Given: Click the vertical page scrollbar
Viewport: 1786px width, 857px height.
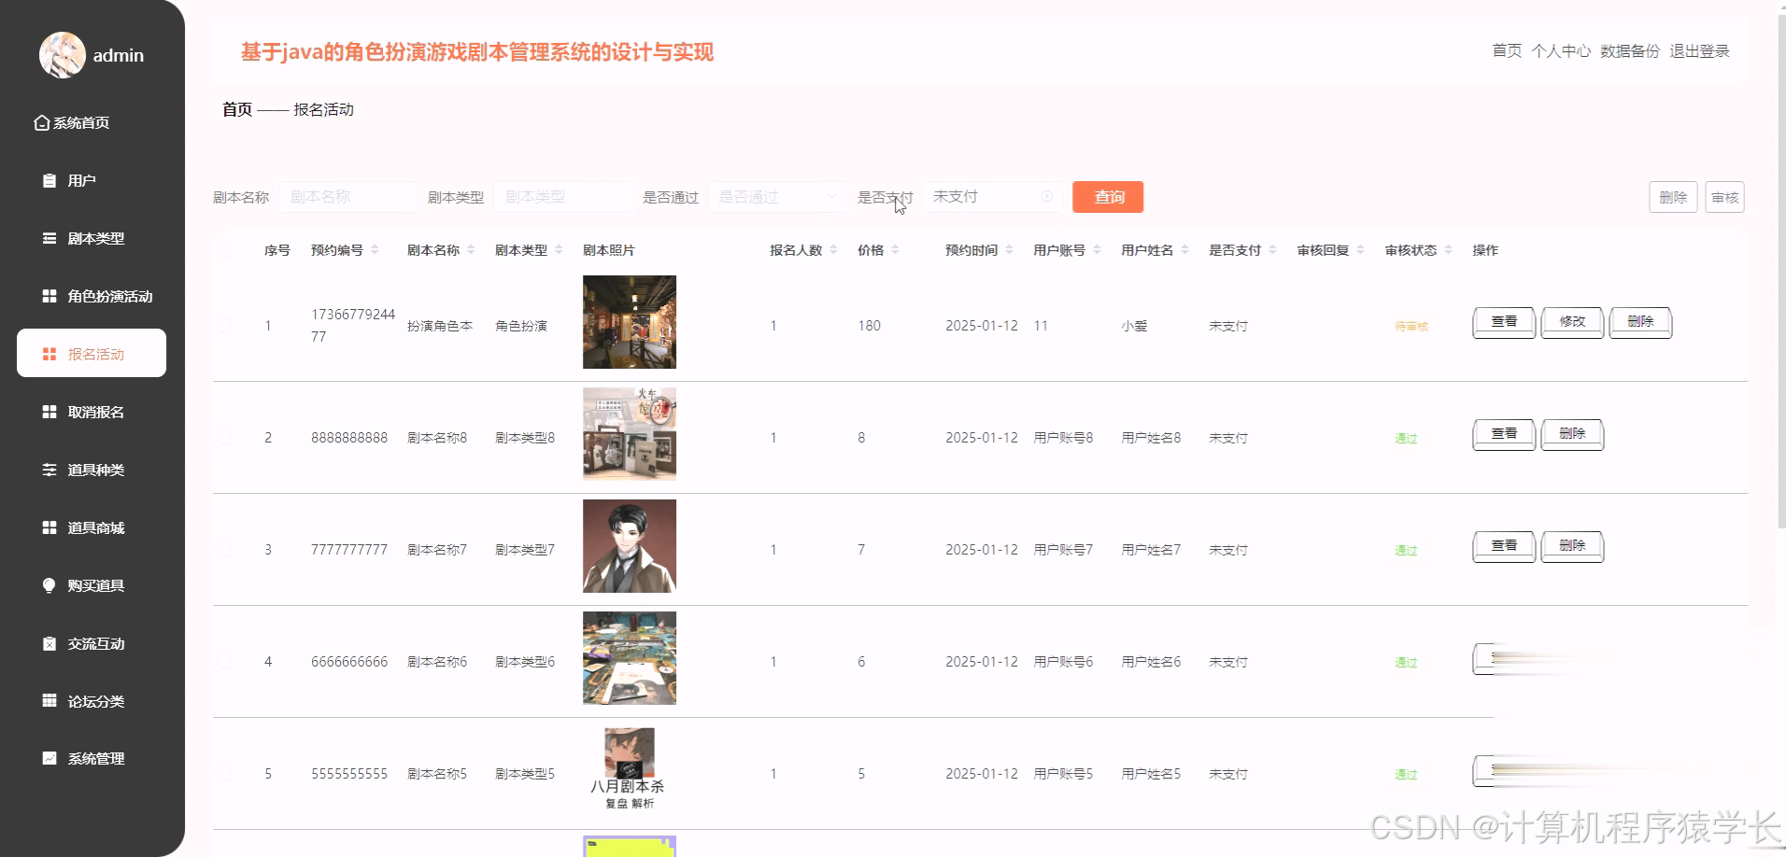Looking at the screenshot, I should click(x=1780, y=271).
